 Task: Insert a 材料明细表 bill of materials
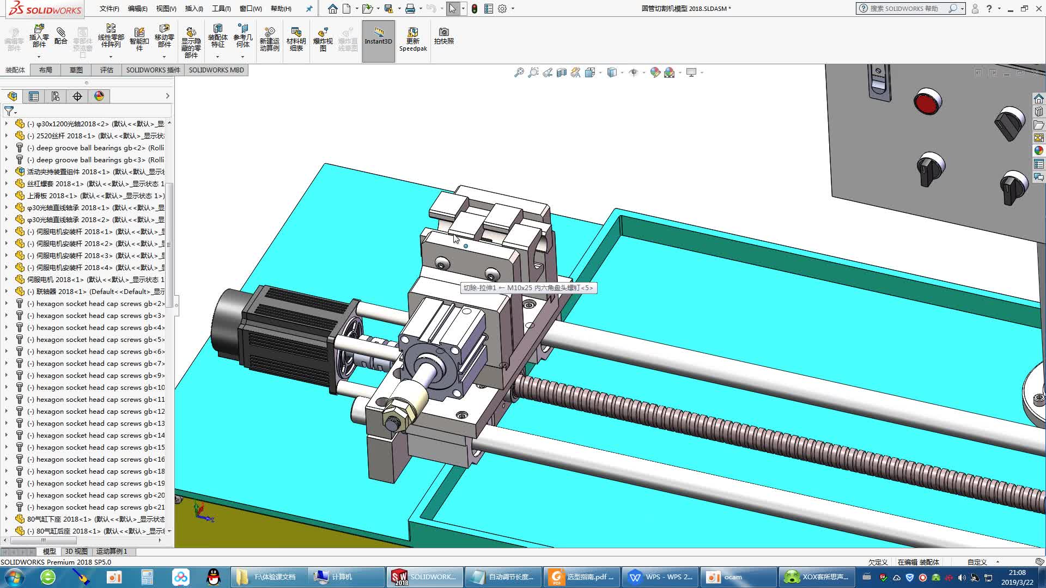click(x=296, y=40)
